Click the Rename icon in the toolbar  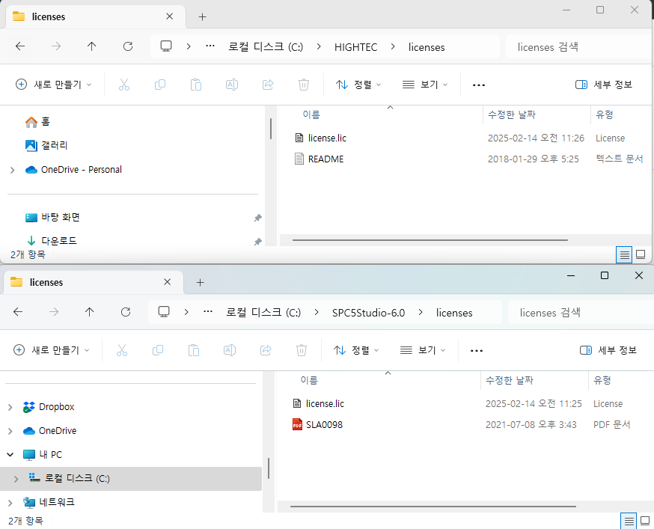pyautogui.click(x=232, y=85)
